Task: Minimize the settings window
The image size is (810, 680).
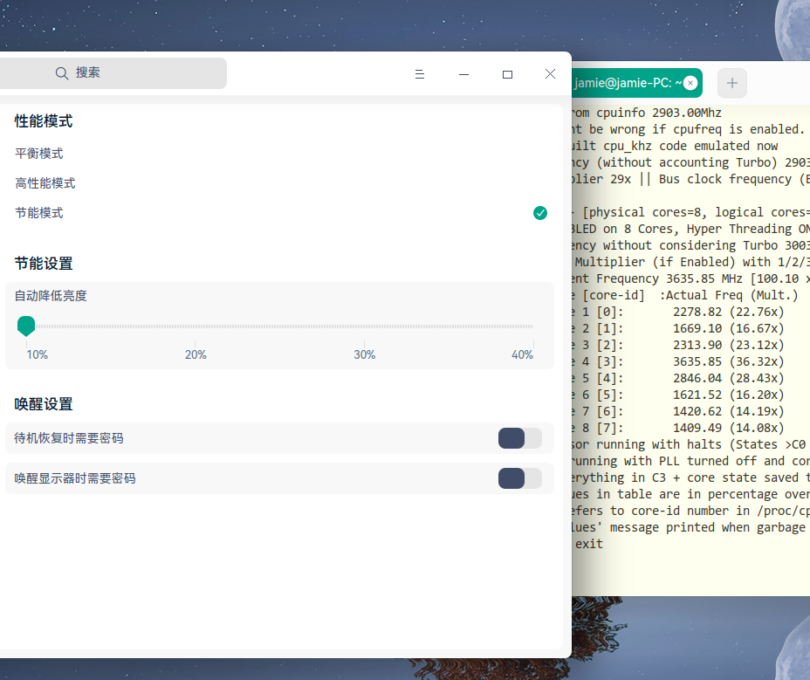Action: (x=463, y=74)
